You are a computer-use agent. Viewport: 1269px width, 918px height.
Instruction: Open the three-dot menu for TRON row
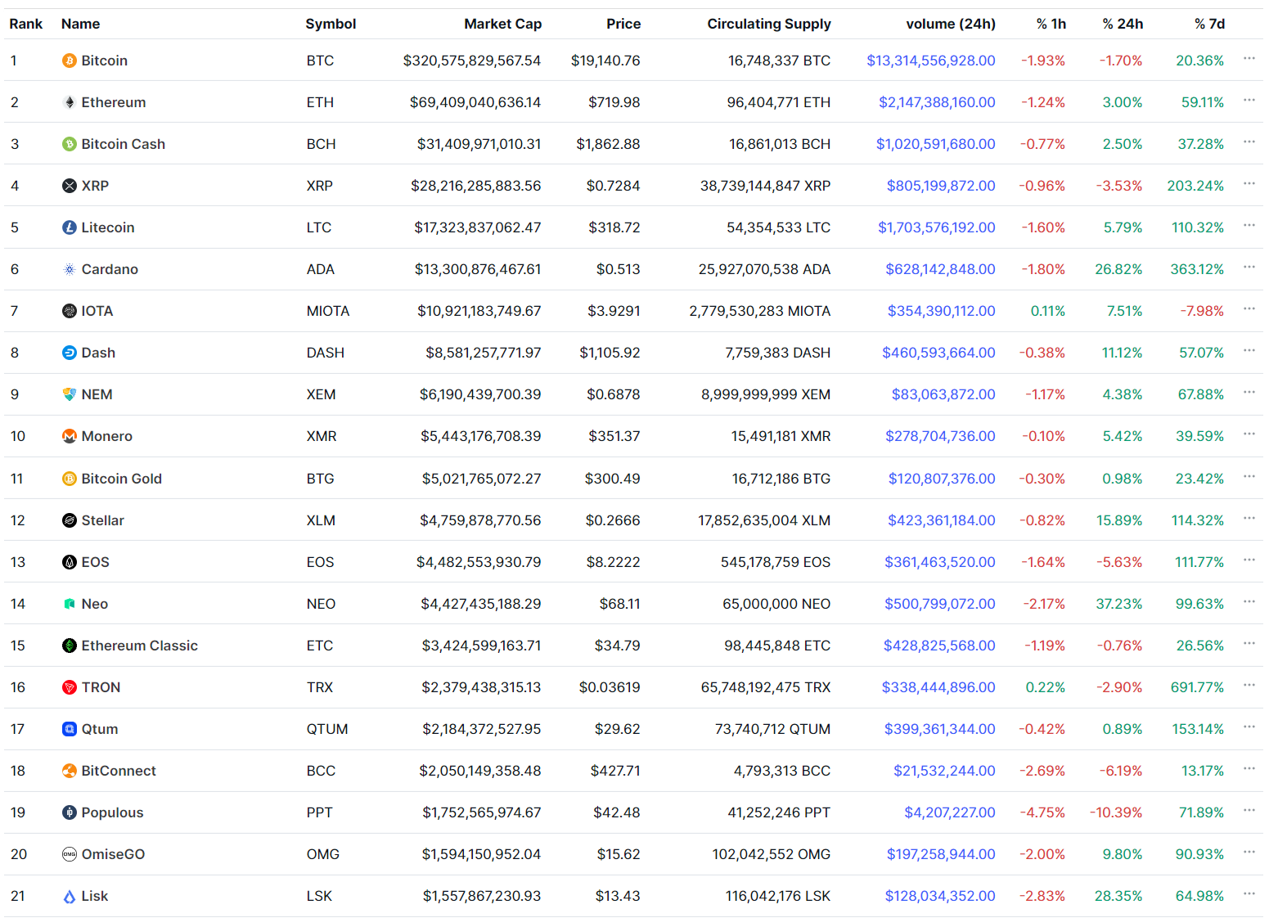pyautogui.click(x=1249, y=685)
